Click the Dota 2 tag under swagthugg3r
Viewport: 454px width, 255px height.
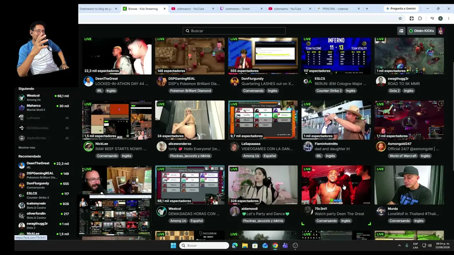coord(394,91)
